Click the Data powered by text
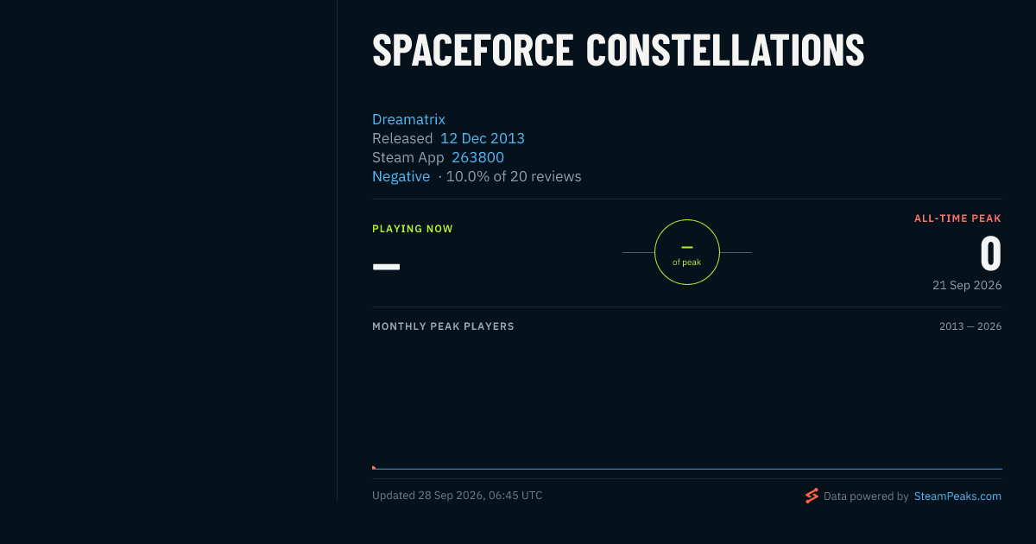This screenshot has height=544, width=1036. (866, 497)
